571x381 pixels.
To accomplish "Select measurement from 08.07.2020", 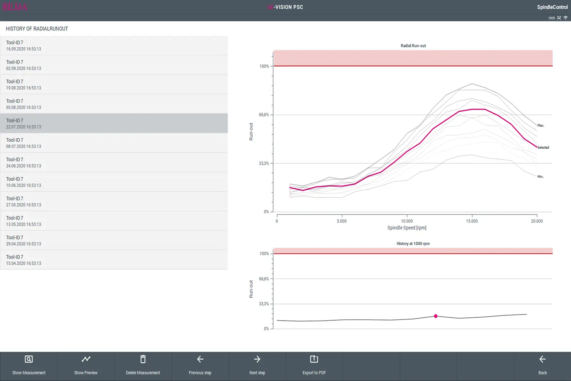I will tap(114, 143).
